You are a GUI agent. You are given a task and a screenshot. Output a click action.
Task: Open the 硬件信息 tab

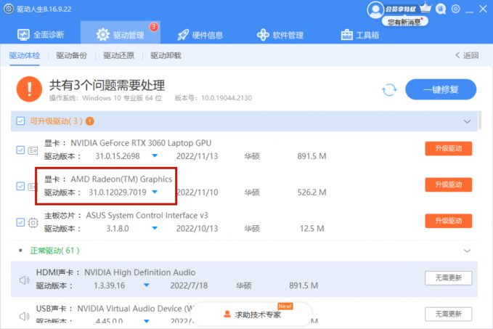[x=200, y=35]
